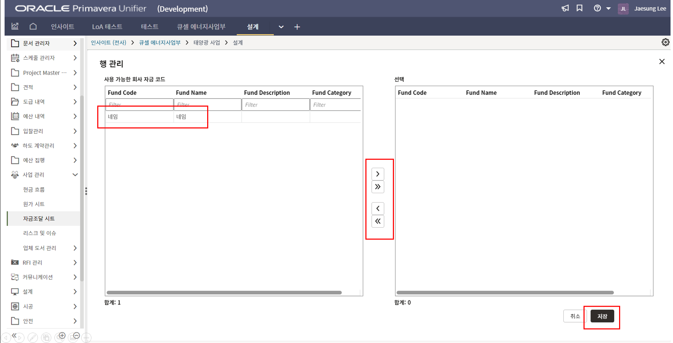Image resolution: width=673 pixels, height=343 pixels.
Task: Open the settings gear icon
Action: (665, 43)
